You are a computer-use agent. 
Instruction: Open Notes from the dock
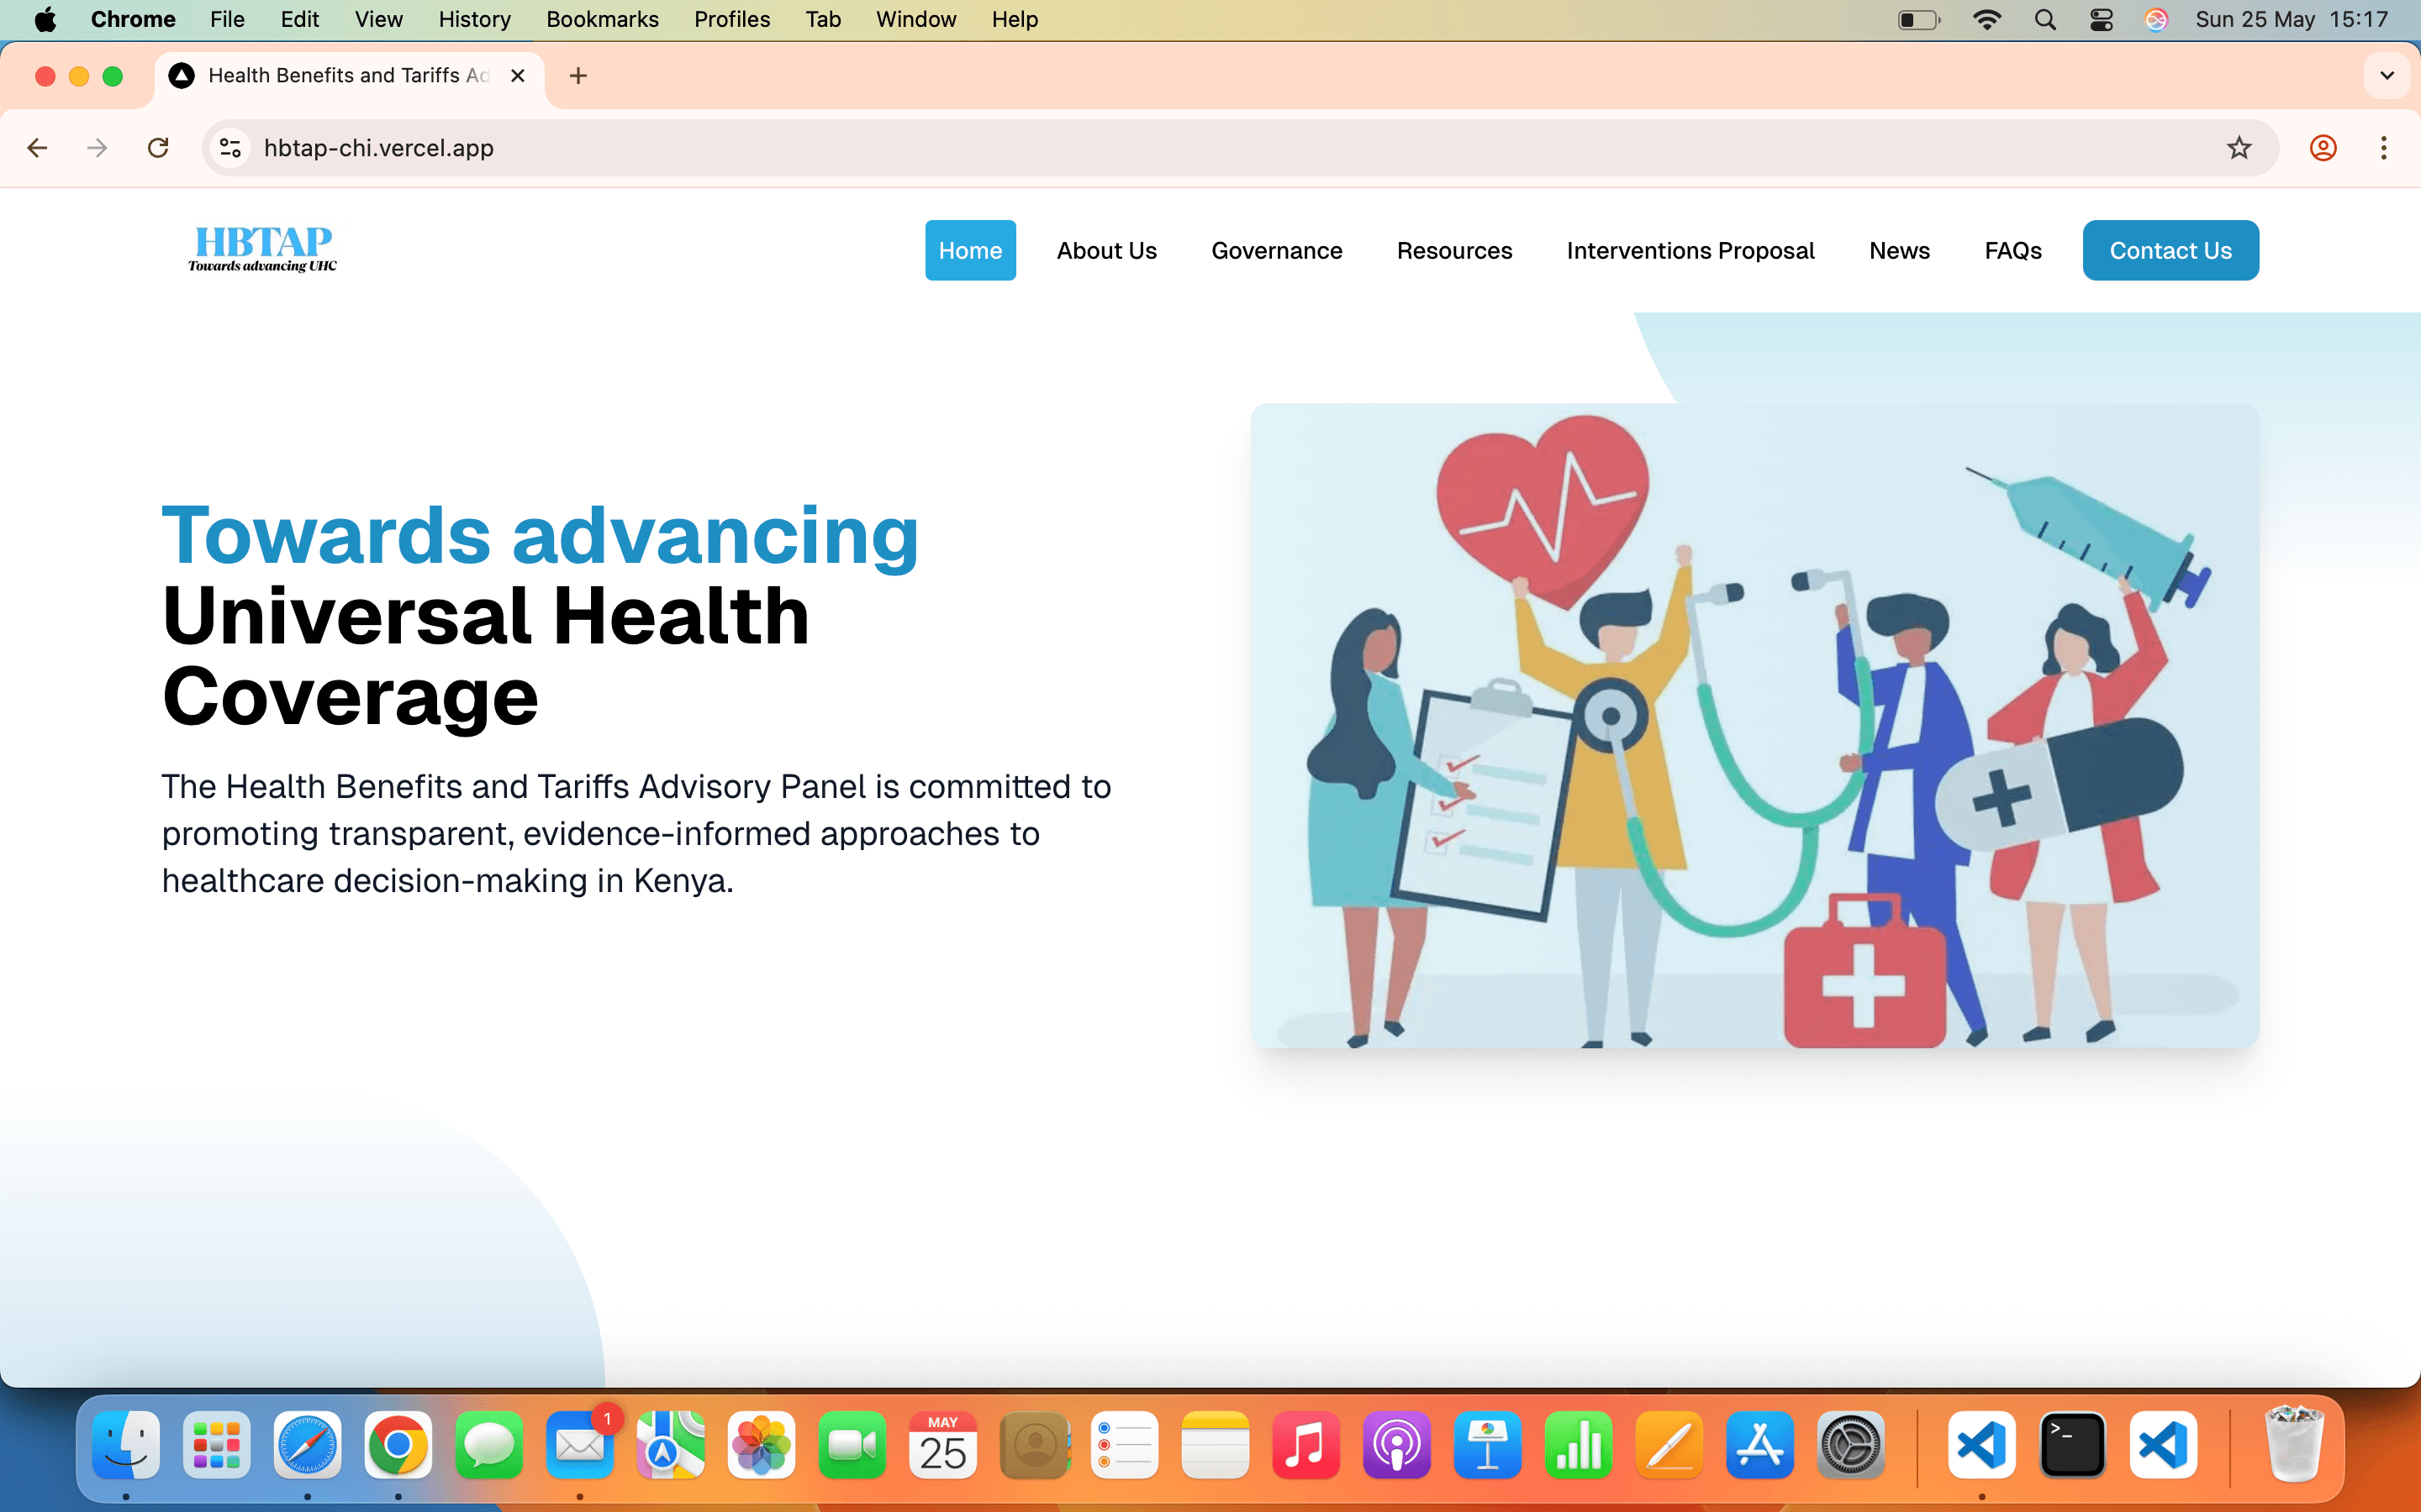(1216, 1445)
